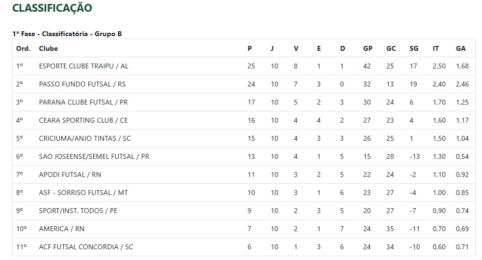Screen dimensions: 482x260
Task: Select the GA column header
Action: [460, 48]
